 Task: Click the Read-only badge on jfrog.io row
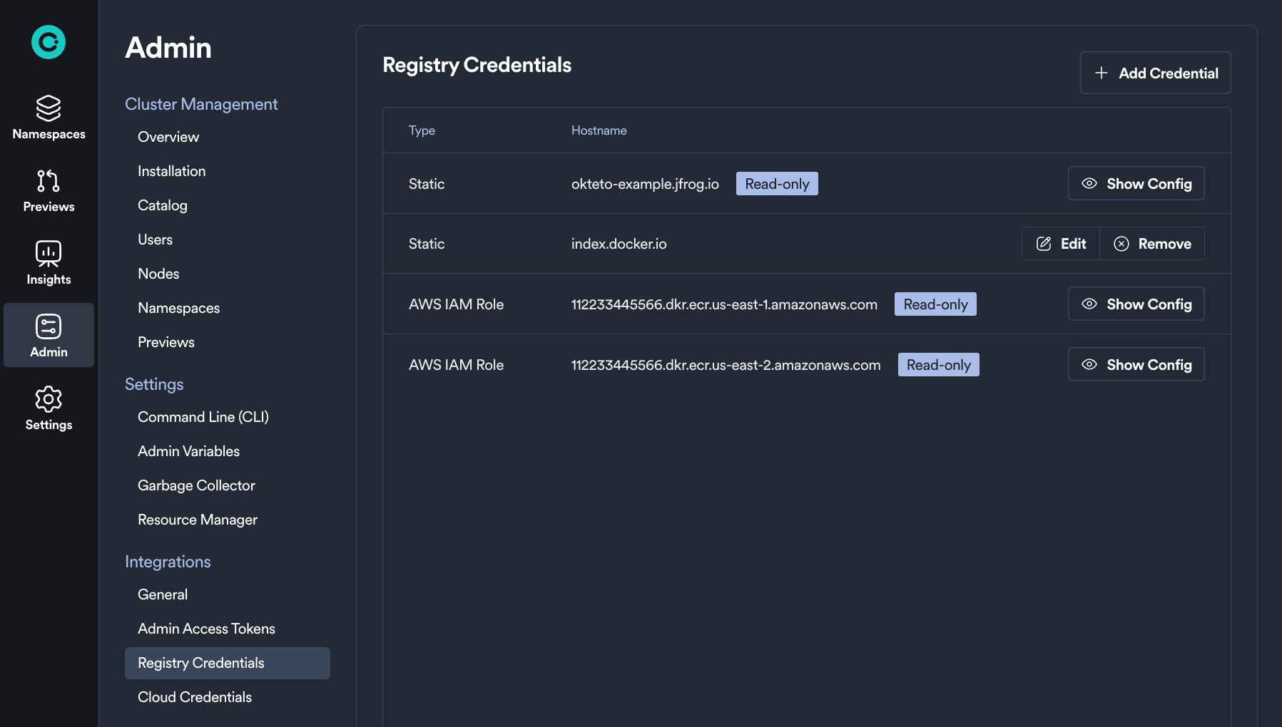coord(777,183)
